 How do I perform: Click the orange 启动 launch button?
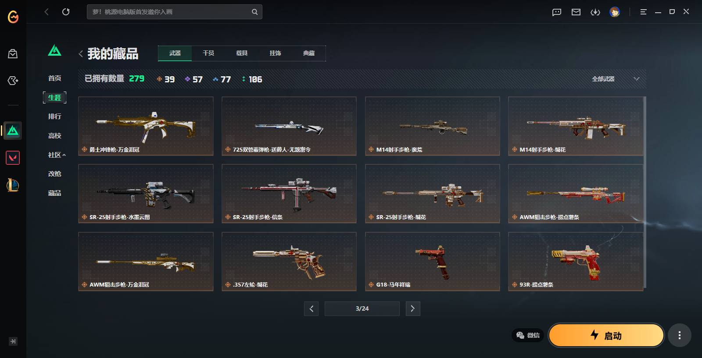click(x=606, y=335)
